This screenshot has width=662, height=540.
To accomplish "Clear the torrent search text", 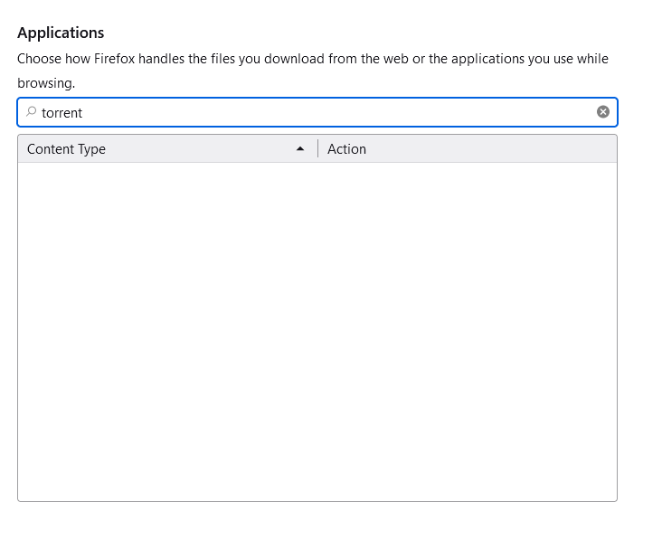I will coord(602,112).
